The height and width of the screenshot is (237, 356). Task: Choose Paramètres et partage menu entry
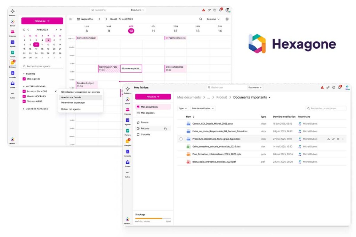80,103
